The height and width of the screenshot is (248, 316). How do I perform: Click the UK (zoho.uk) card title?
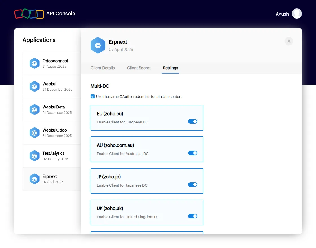110,208
